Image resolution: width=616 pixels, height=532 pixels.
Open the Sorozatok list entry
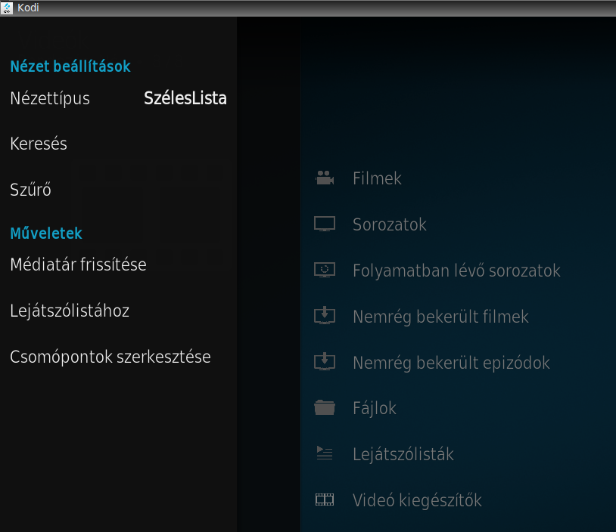tap(458, 224)
